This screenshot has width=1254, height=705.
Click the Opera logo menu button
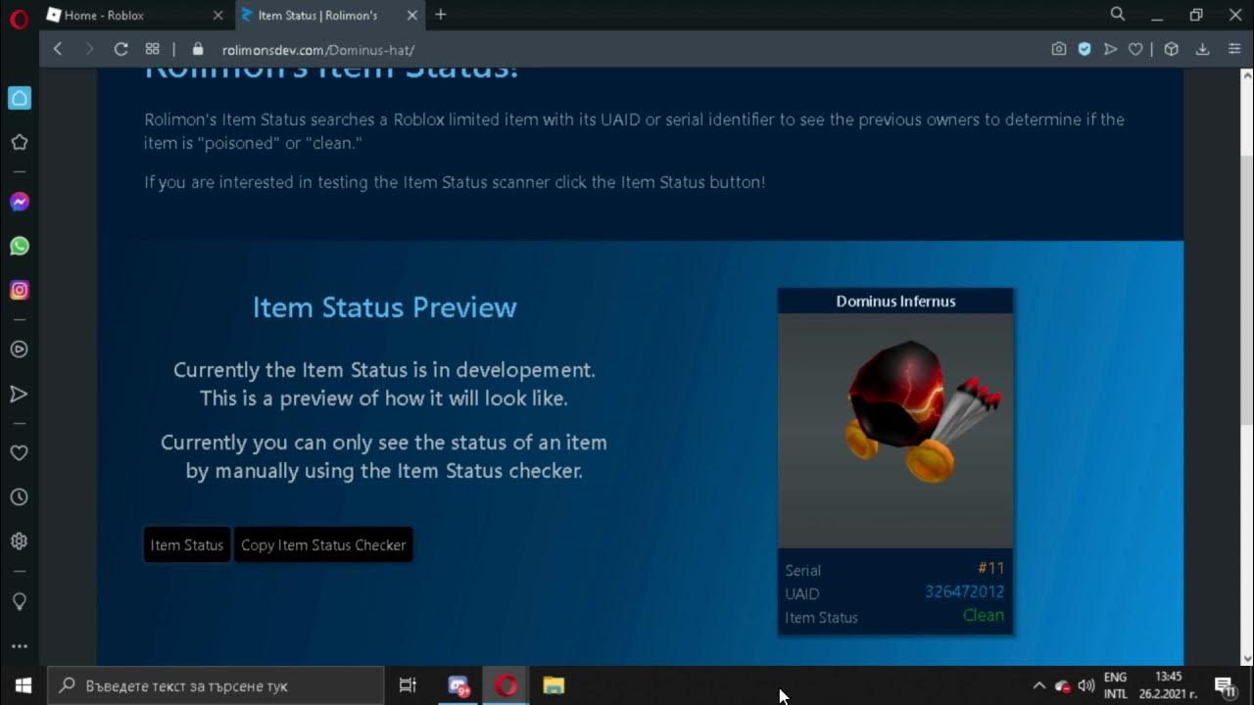(19, 17)
